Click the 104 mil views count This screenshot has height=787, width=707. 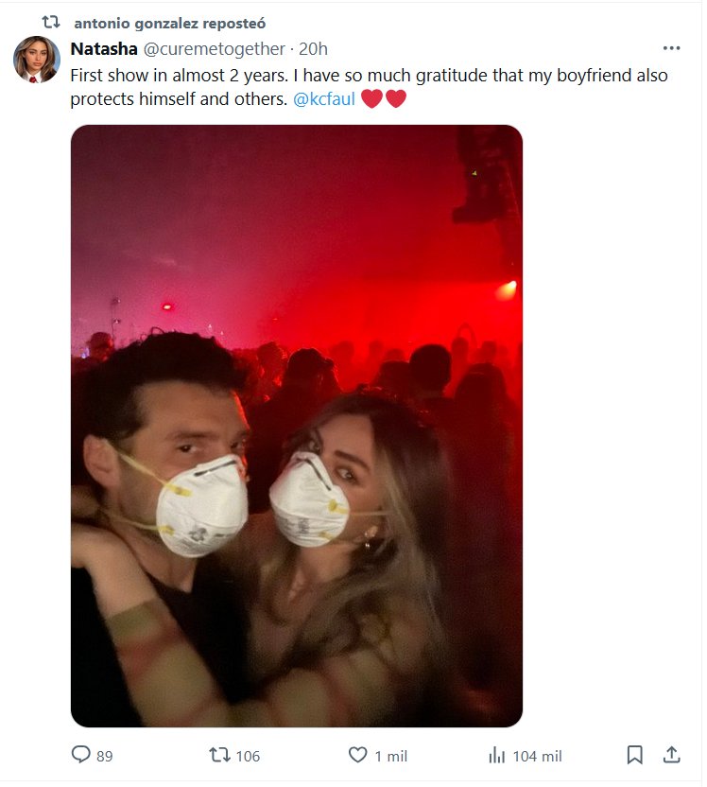pos(538,757)
